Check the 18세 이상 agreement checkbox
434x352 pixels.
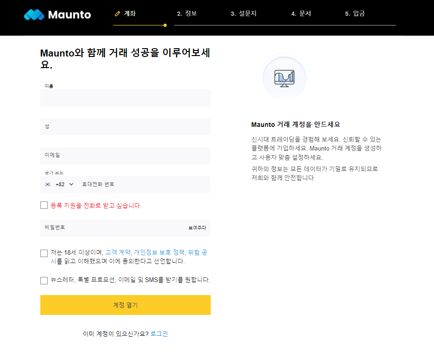coord(44,253)
